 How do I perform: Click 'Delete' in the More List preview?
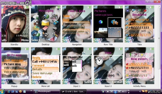pos(37,77)
